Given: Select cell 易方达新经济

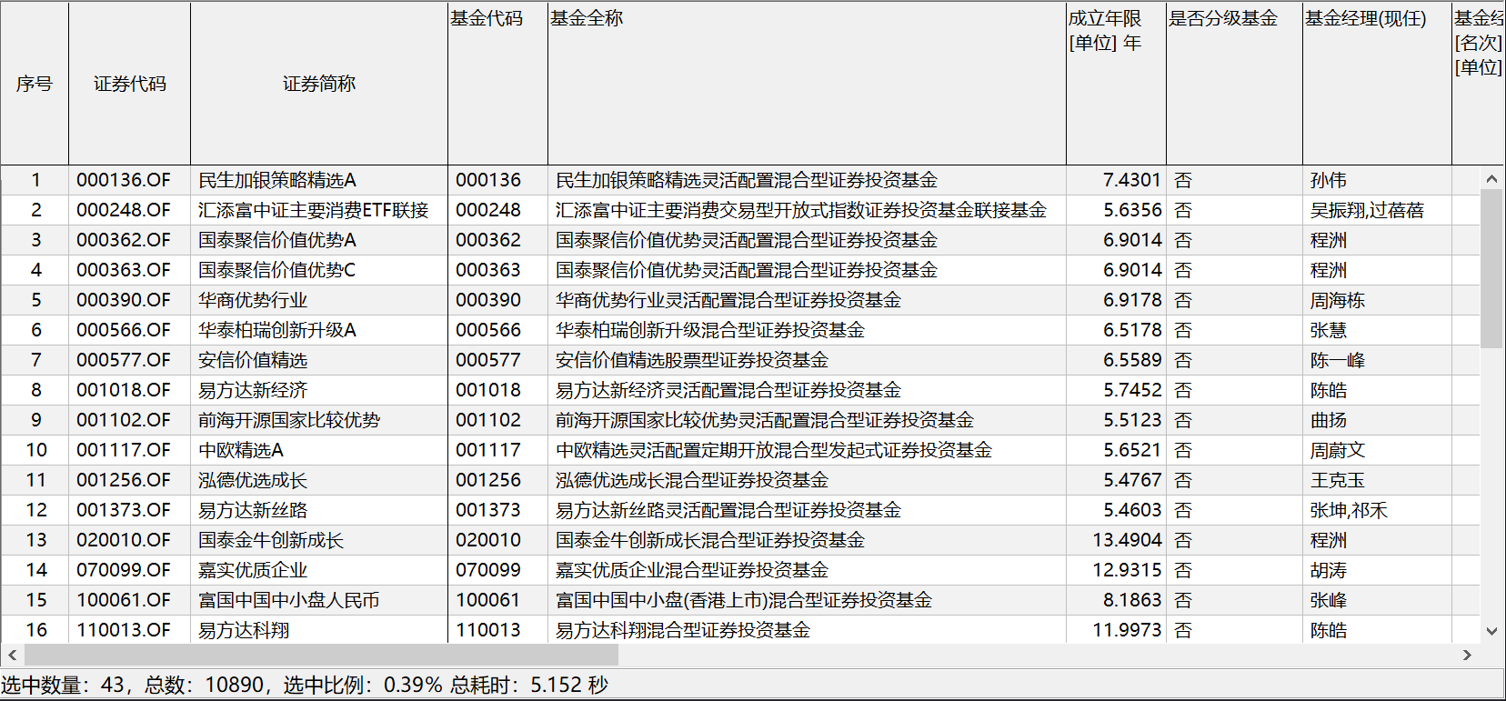Looking at the screenshot, I should pyautogui.click(x=319, y=390).
